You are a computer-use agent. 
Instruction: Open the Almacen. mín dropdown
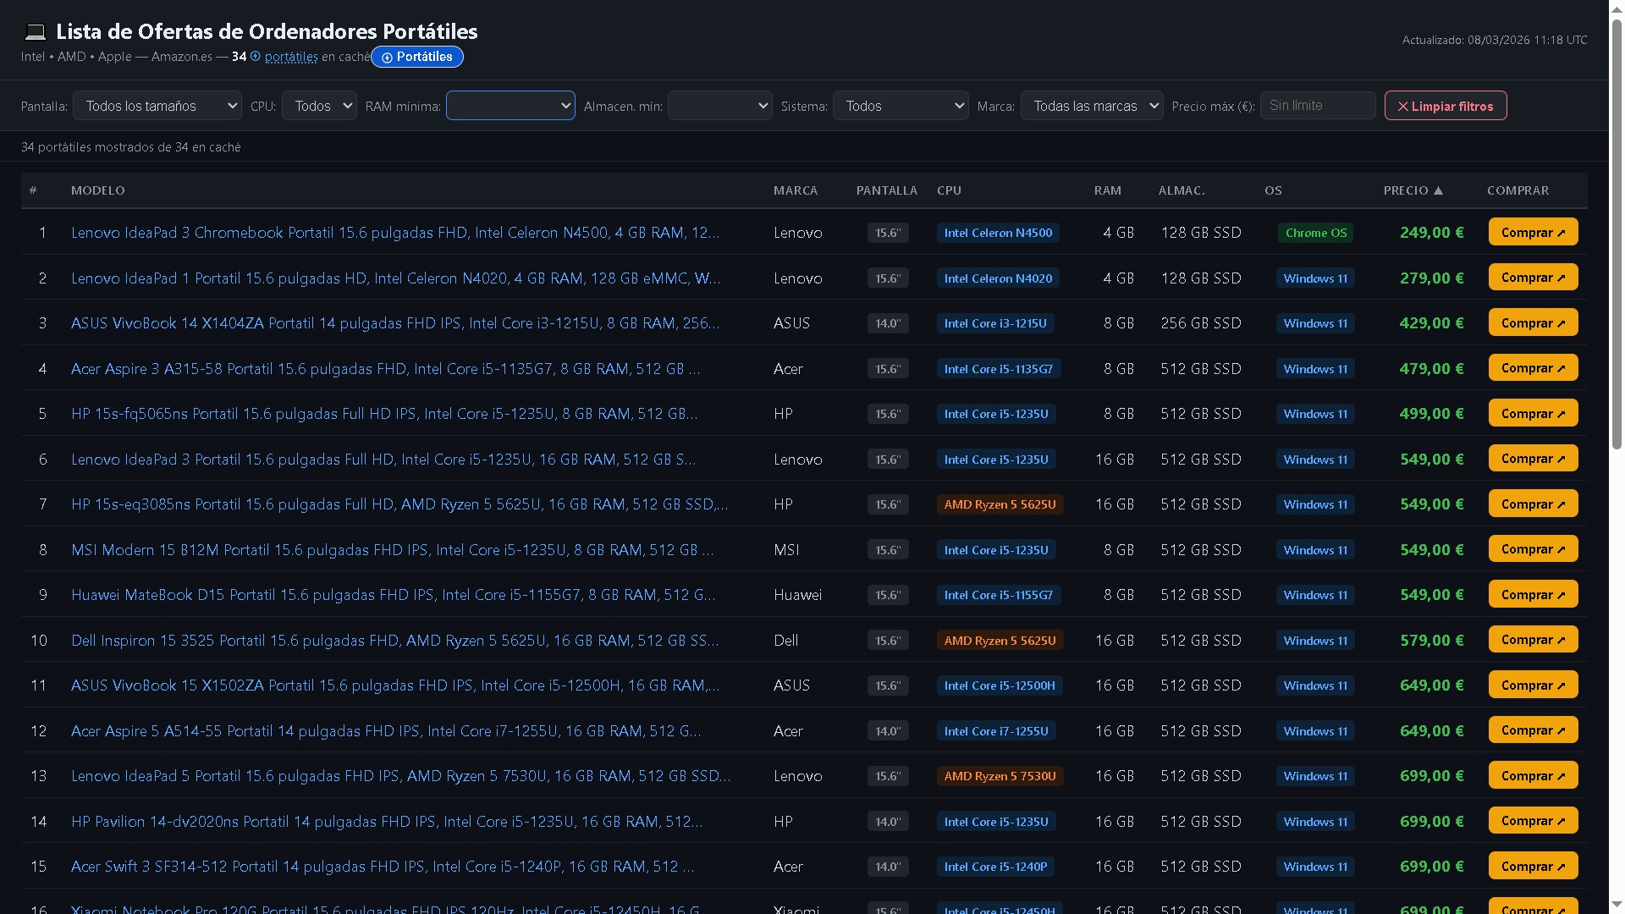pos(719,106)
